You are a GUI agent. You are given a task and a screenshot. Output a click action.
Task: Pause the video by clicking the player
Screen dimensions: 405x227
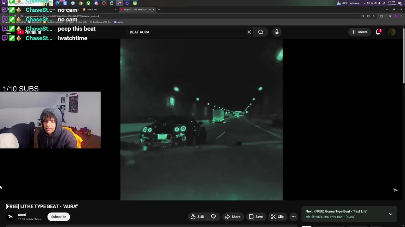[x=201, y=119]
